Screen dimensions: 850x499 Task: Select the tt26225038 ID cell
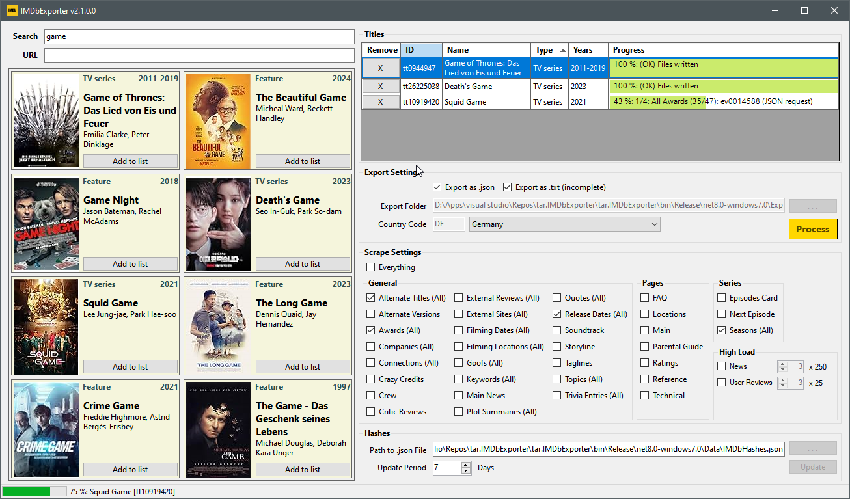(421, 87)
